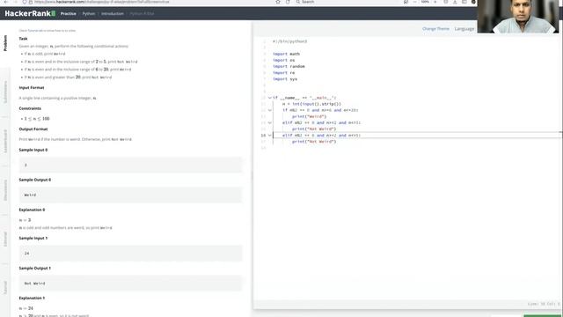Click the zoom in plus icon

[x=435, y=2]
